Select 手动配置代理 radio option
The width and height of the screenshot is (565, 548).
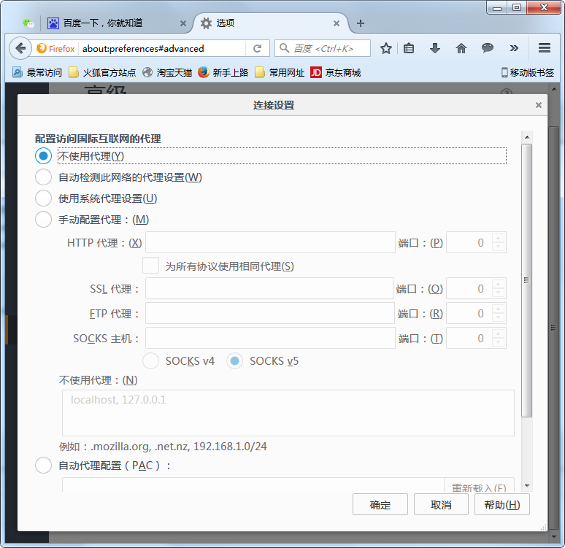pyautogui.click(x=43, y=220)
